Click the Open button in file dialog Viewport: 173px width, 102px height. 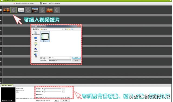(x=76, y=58)
